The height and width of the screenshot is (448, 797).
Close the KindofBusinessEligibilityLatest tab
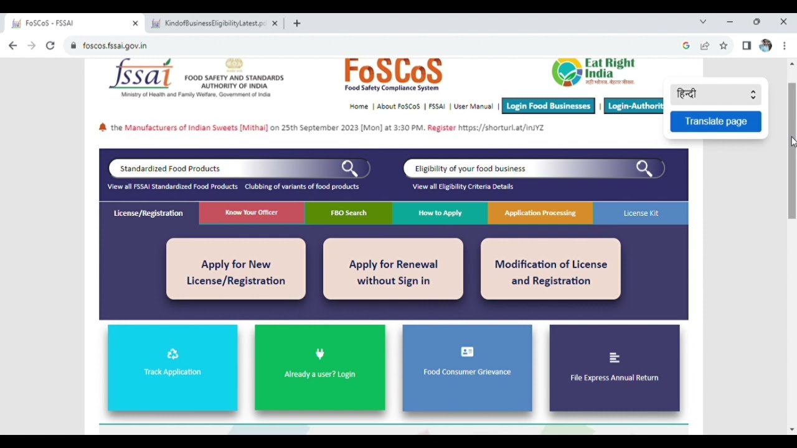(x=275, y=23)
